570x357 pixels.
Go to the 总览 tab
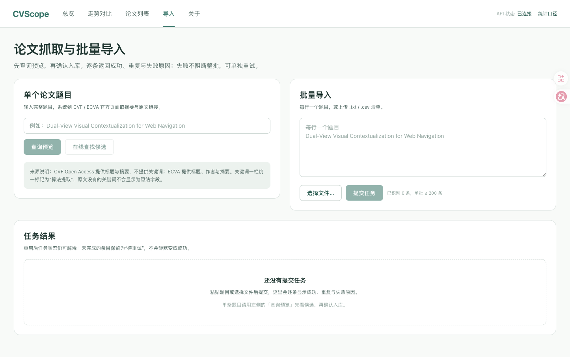[68, 14]
